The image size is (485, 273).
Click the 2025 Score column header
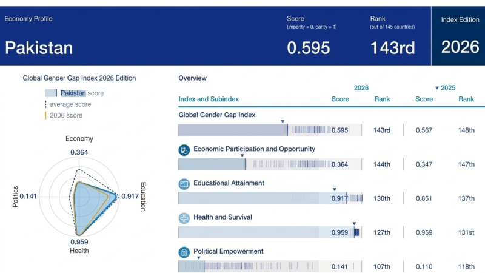424,99
